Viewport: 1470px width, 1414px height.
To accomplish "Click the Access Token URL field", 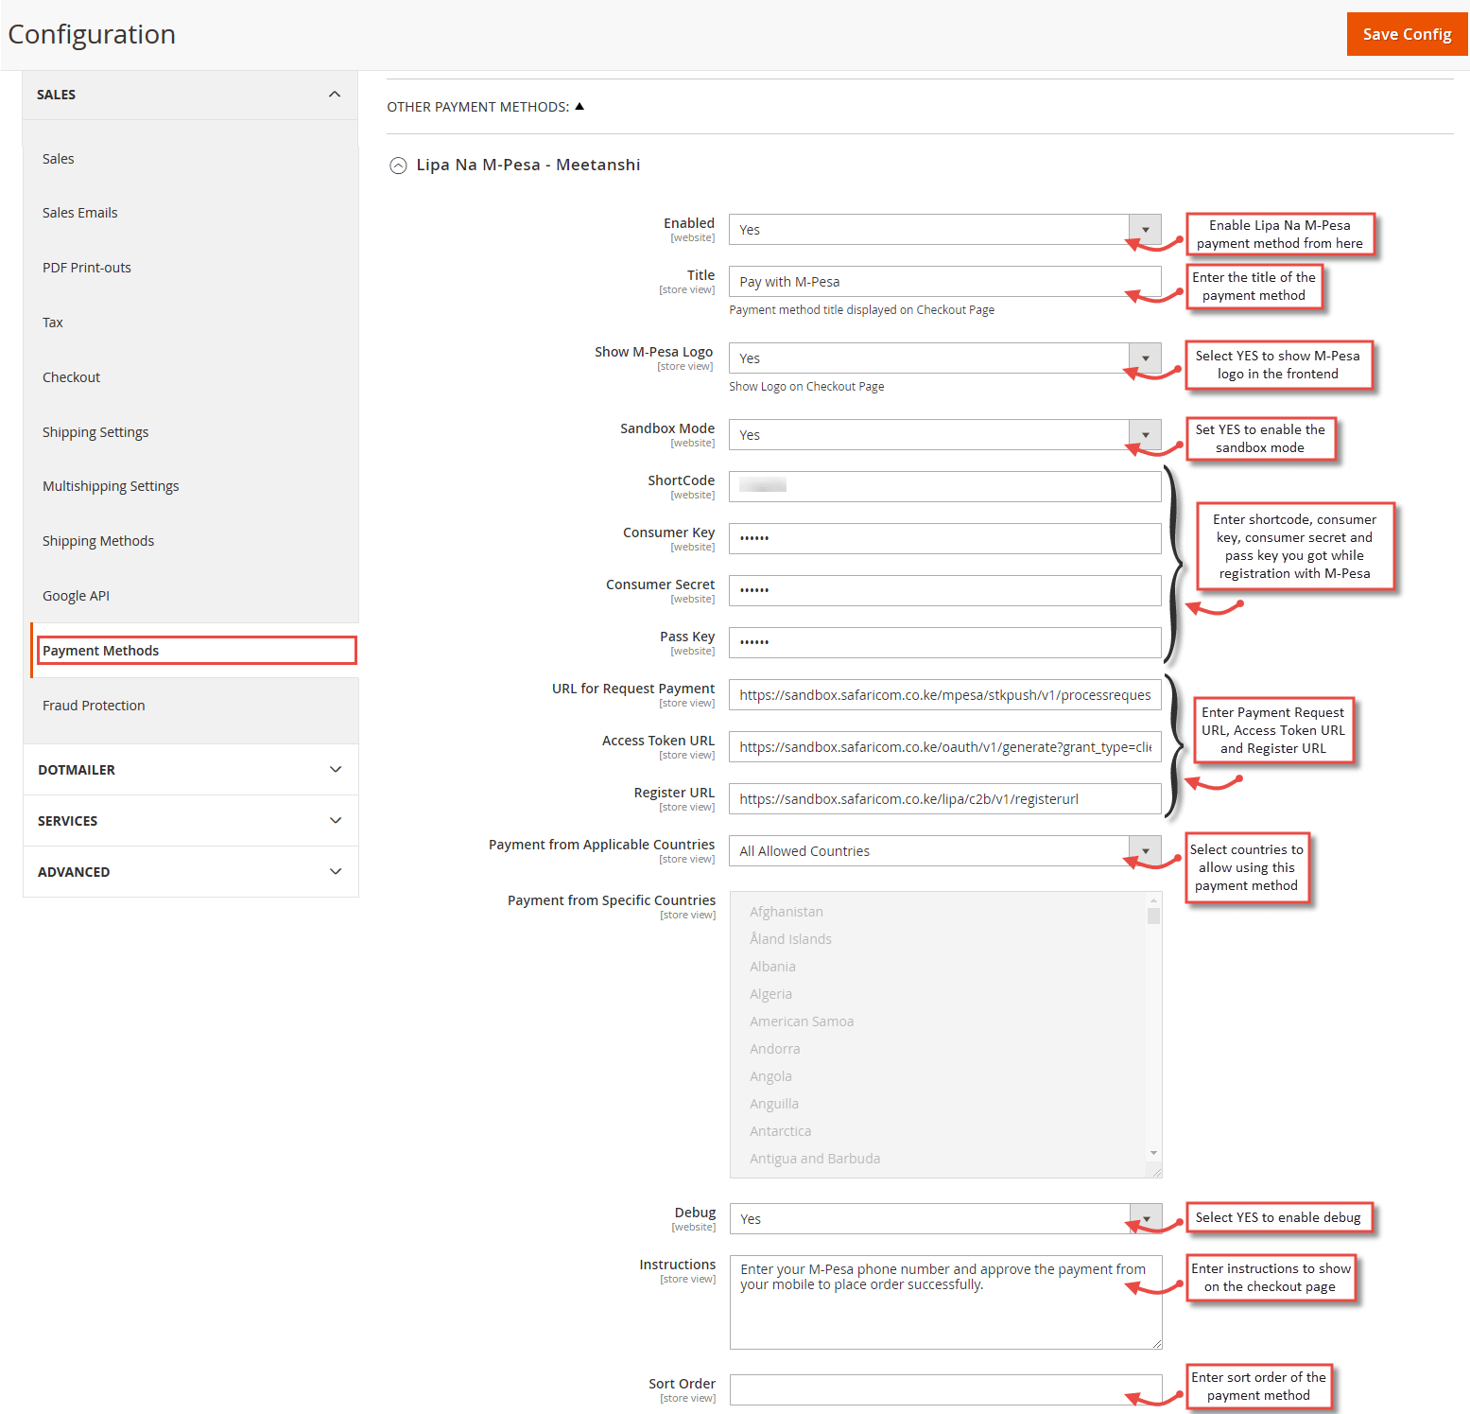I will [945, 747].
